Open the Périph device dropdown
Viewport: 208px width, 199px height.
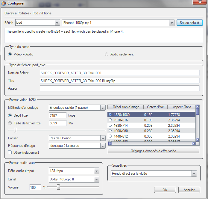57,23
